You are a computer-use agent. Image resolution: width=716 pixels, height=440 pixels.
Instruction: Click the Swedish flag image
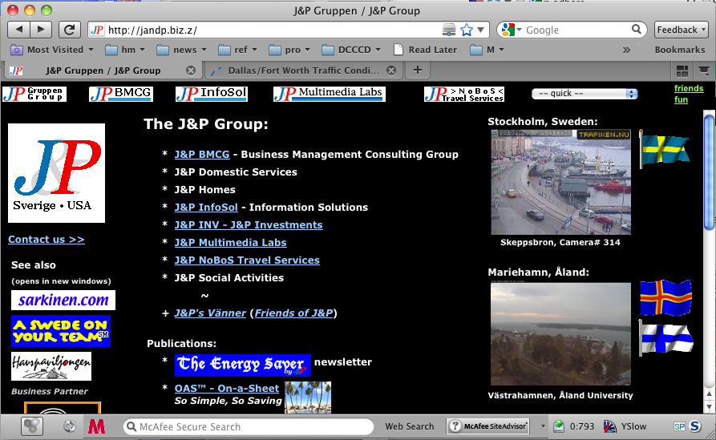(664, 149)
